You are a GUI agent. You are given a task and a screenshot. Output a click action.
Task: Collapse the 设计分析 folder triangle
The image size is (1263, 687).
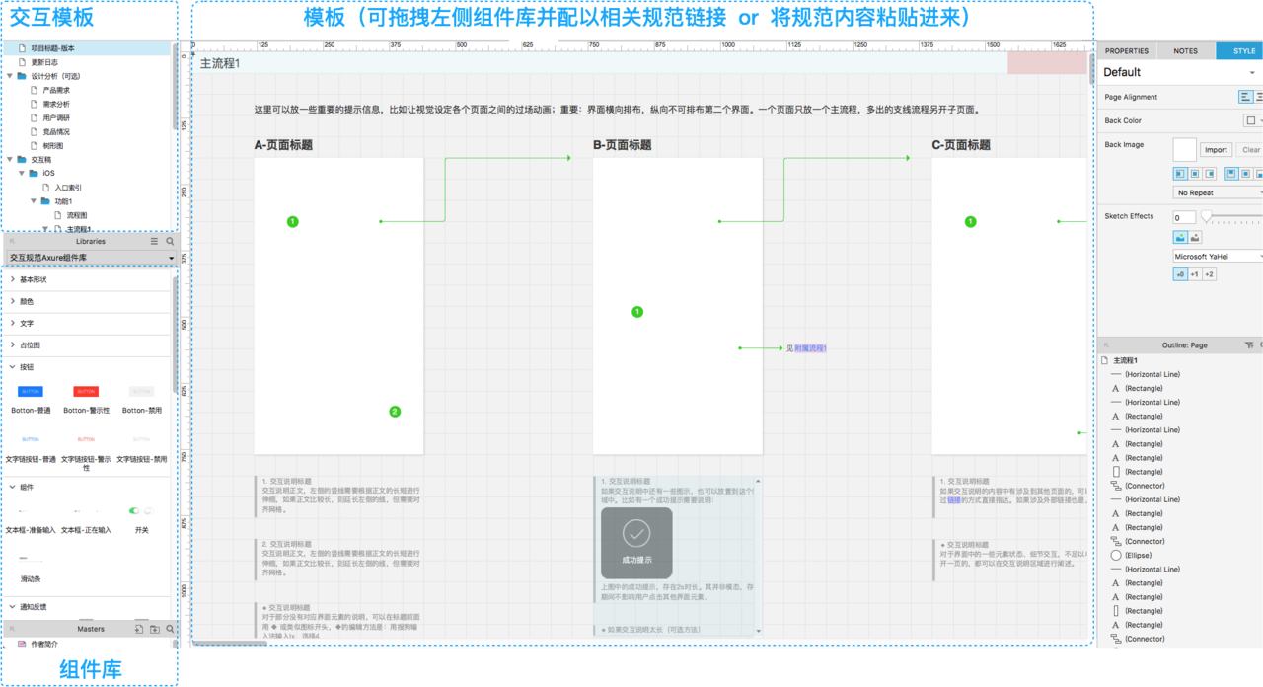10,76
